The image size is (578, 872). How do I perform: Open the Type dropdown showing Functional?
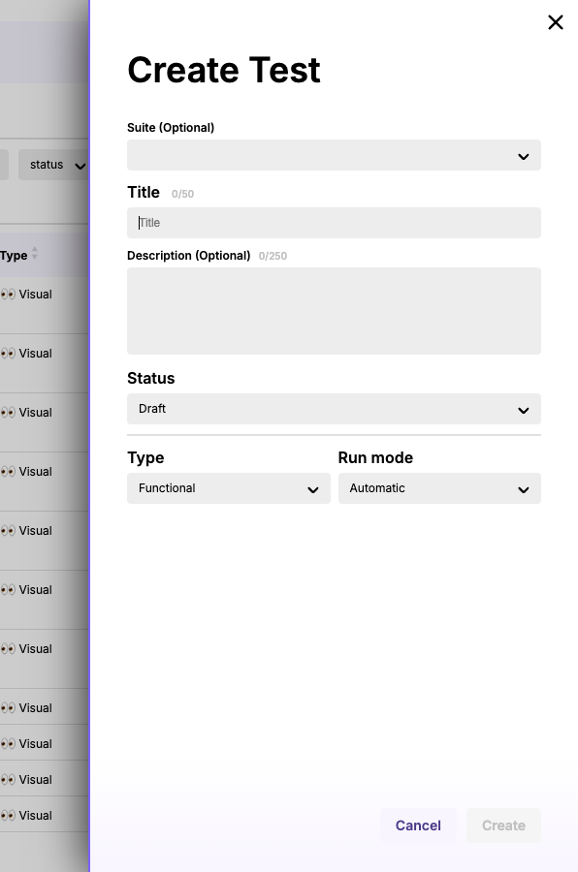[x=228, y=488]
